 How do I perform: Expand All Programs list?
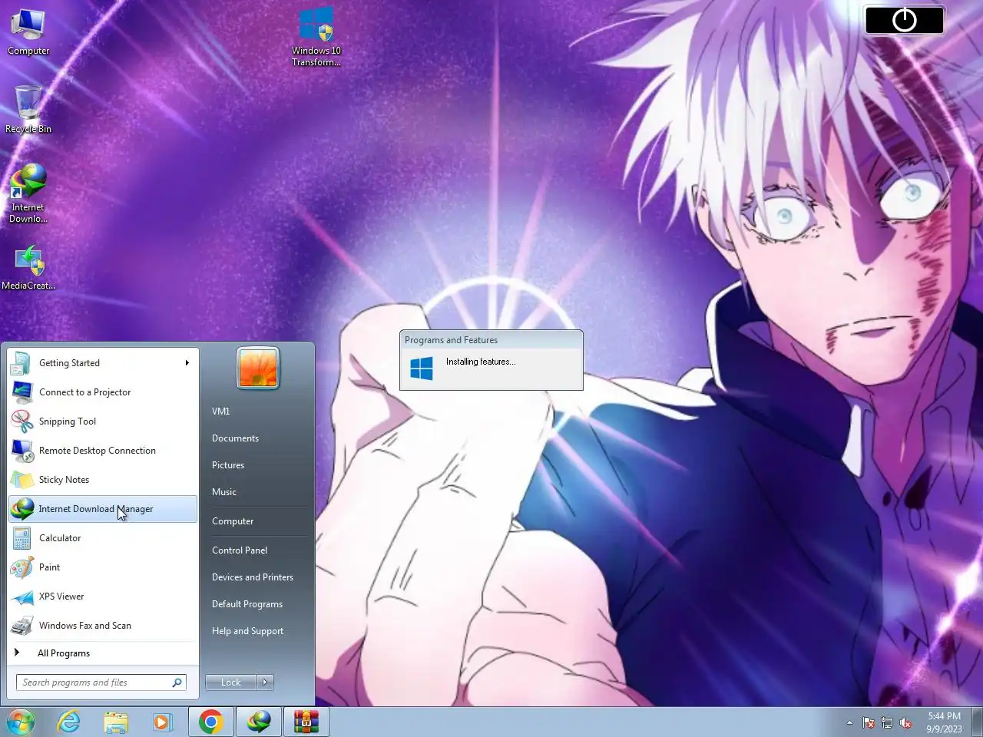pos(102,653)
